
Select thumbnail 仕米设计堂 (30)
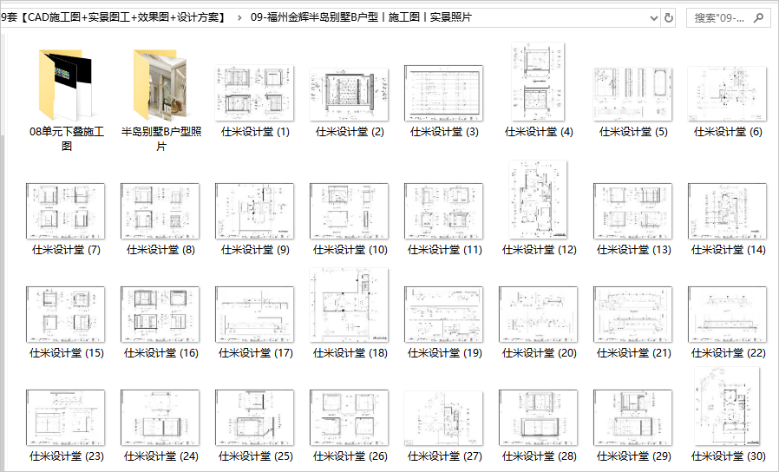(x=727, y=406)
